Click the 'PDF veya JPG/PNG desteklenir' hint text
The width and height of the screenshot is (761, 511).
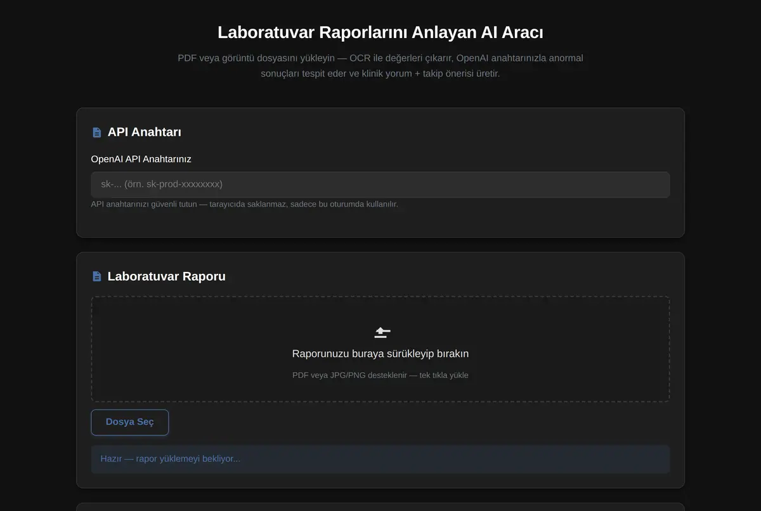380,375
